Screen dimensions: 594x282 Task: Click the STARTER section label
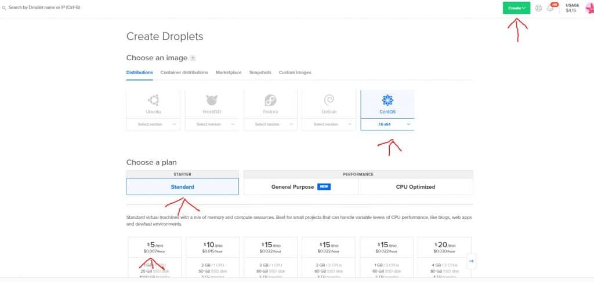182,174
